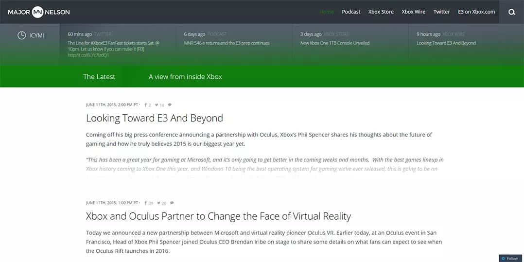Click the '60 mins ago' timestamp

tap(80, 34)
